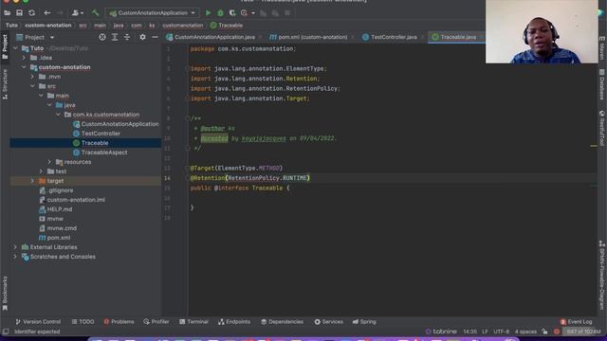Switch to pom.xml (custom-anotation) tab
This screenshot has height=341, width=607.
[313, 37]
